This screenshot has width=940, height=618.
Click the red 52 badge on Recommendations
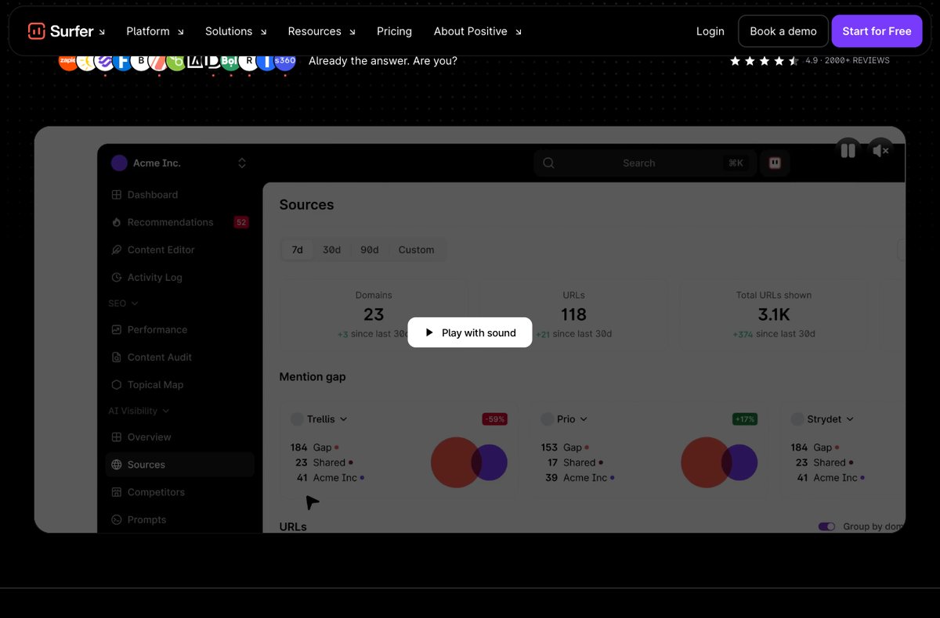[x=241, y=222]
